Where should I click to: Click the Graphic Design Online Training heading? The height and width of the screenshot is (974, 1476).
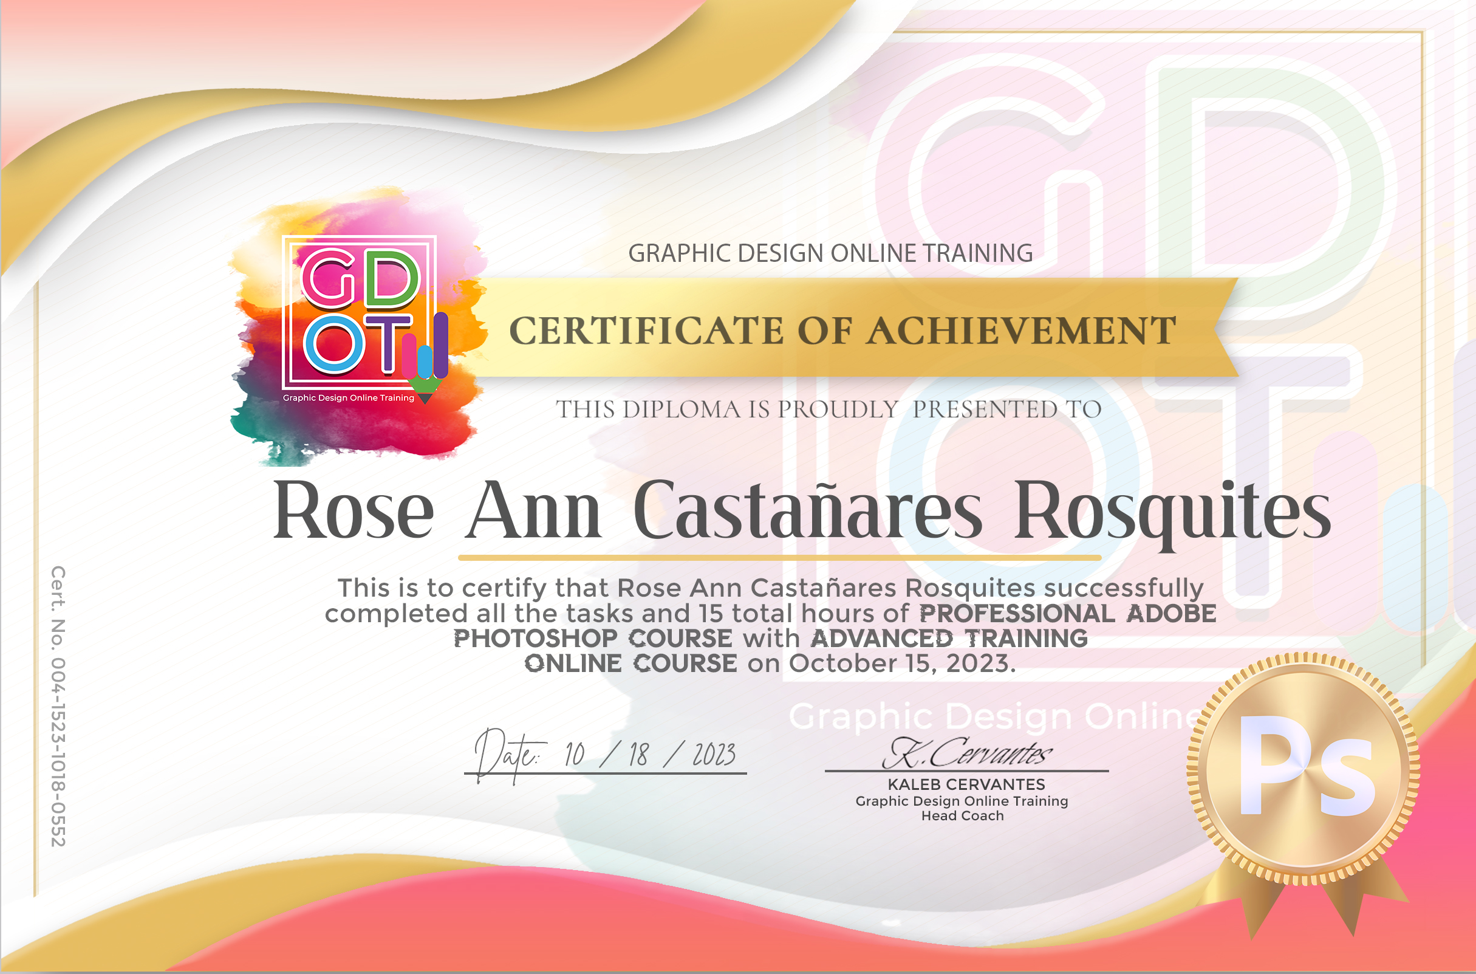(x=830, y=253)
